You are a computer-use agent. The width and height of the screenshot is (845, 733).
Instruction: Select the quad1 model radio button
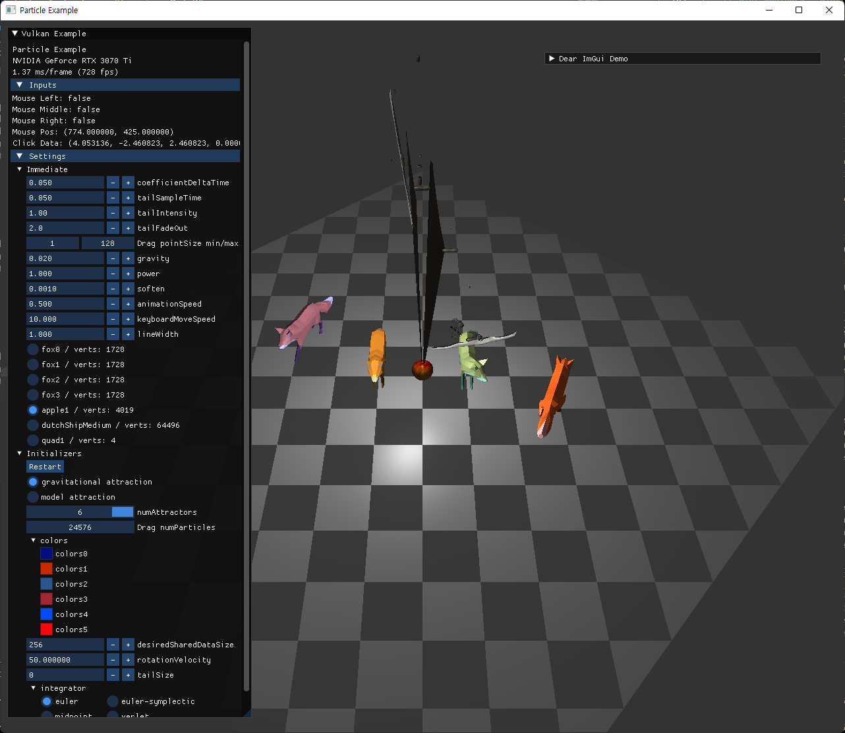click(33, 440)
